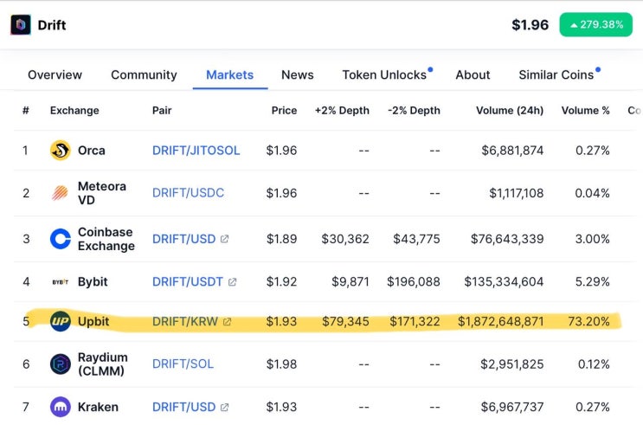Open external link icon beside Kraken DRIFT/USD
Image resolution: width=643 pixels, height=425 pixels.
[x=224, y=407]
